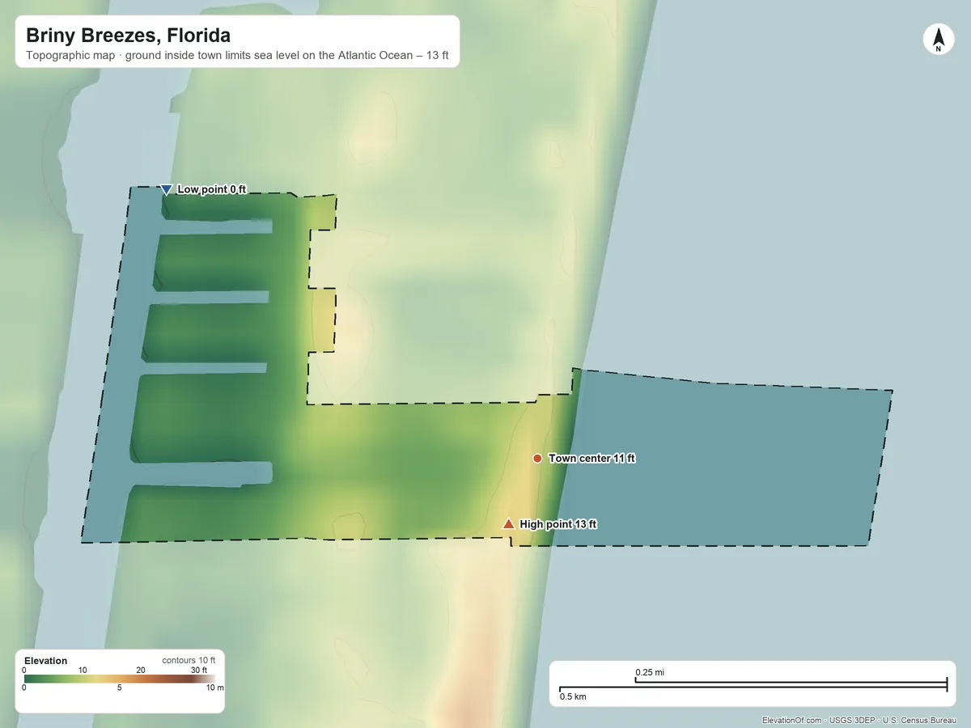
Task: Click the elevation color gradient bar
Action: (120, 679)
